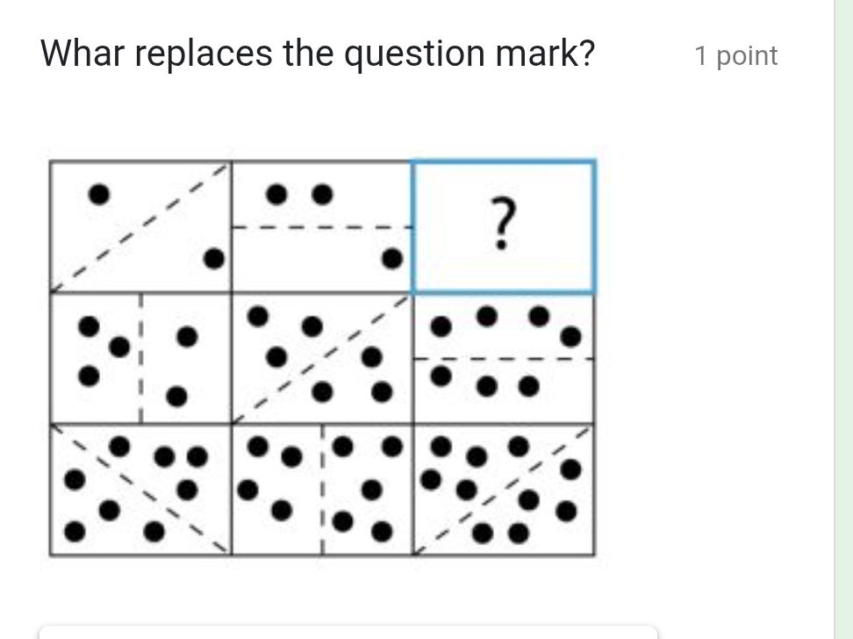Select the middle-right cell with horizontal dashed line
Viewport: 853px width, 639px height.
503,357
